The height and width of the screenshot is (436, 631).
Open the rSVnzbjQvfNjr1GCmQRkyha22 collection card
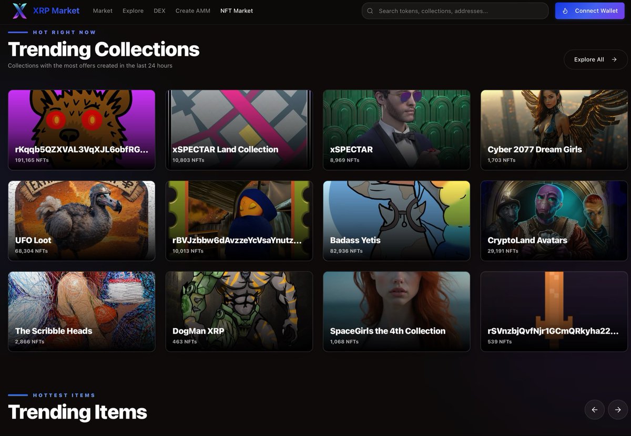point(554,312)
